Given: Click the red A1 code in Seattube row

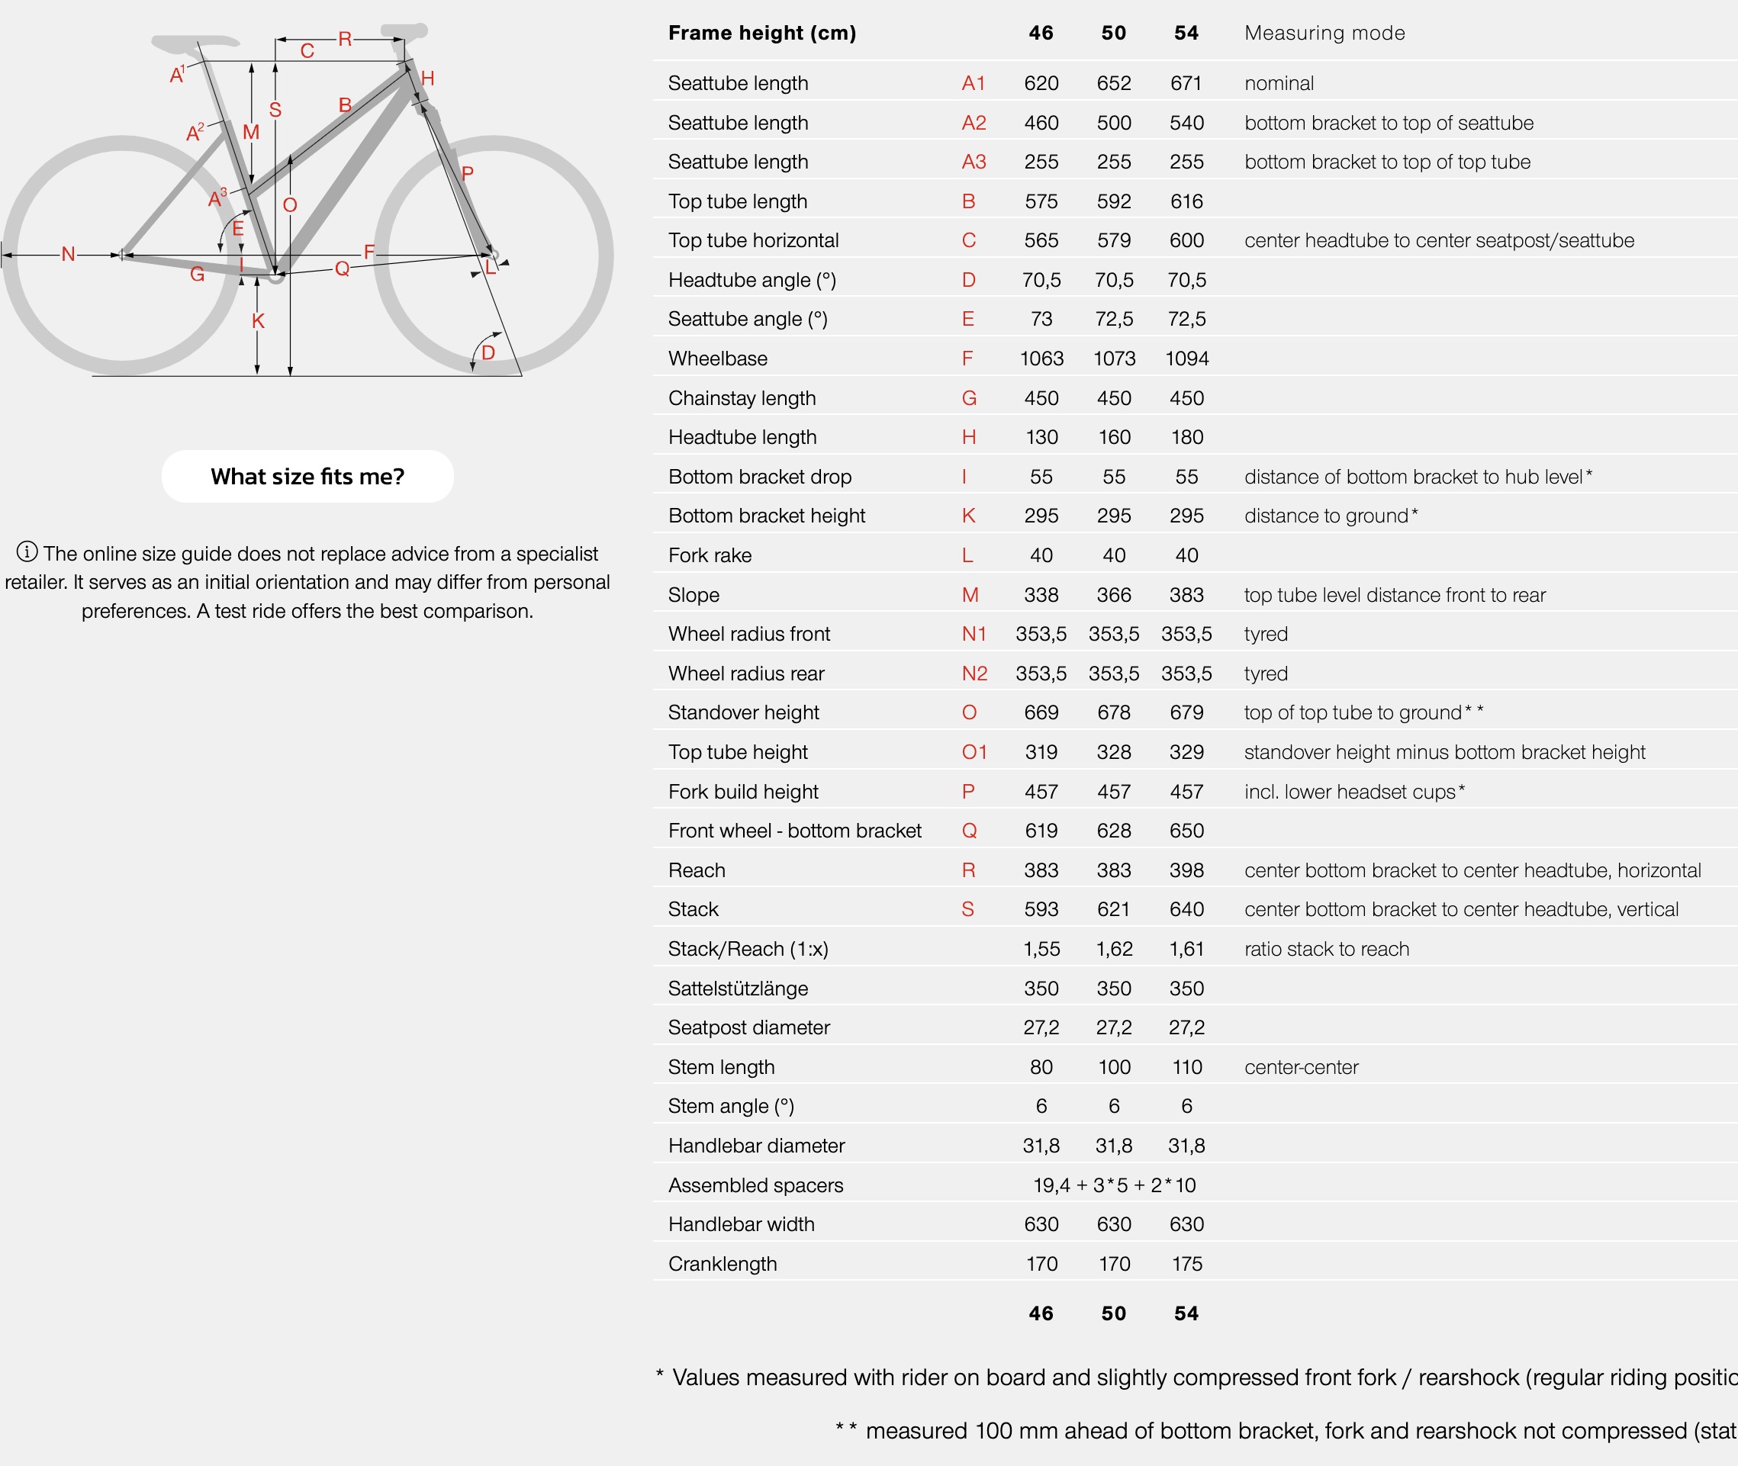Looking at the screenshot, I should pos(974,83).
